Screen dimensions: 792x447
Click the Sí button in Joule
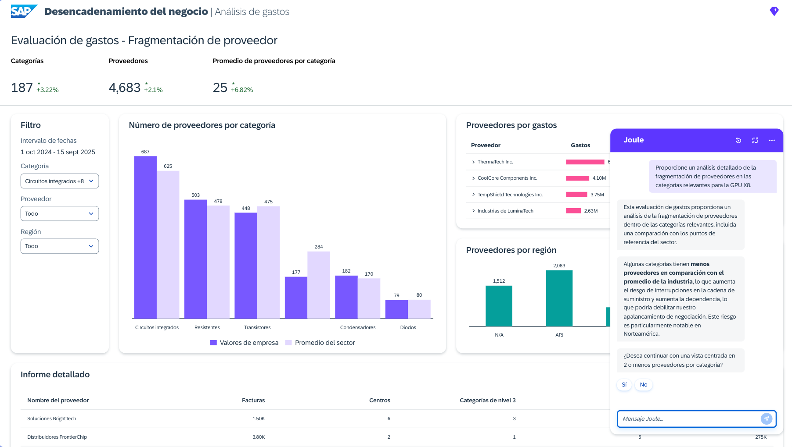[624, 385]
